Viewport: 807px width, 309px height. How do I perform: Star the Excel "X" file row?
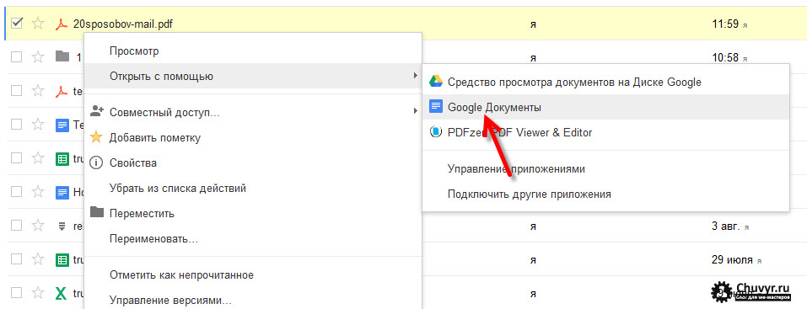point(38,293)
